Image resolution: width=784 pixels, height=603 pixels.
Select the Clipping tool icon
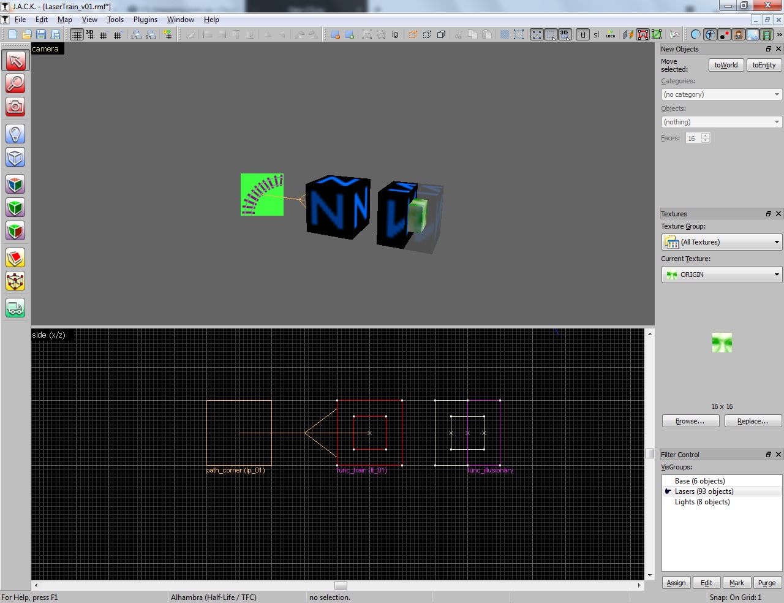(15, 258)
